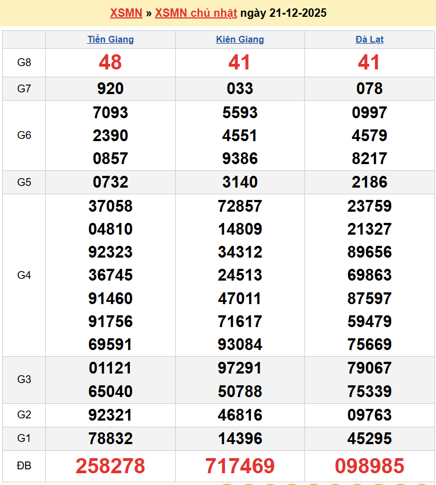Viewport: 436px width, 485px height.
Task: Open the Kiên Giang column header link
Action: (x=240, y=39)
